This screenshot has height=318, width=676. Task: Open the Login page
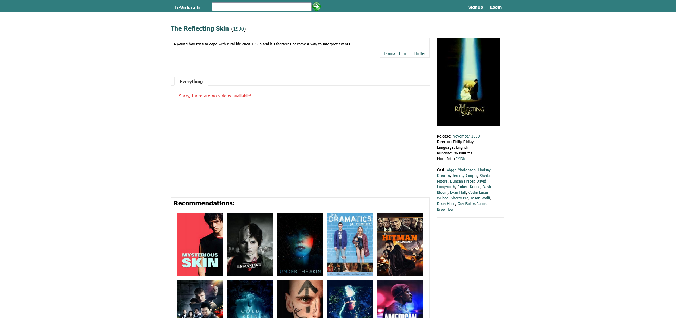(x=496, y=7)
